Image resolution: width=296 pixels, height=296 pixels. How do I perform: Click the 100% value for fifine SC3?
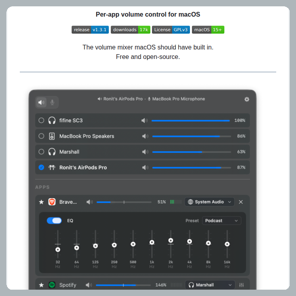(240, 120)
